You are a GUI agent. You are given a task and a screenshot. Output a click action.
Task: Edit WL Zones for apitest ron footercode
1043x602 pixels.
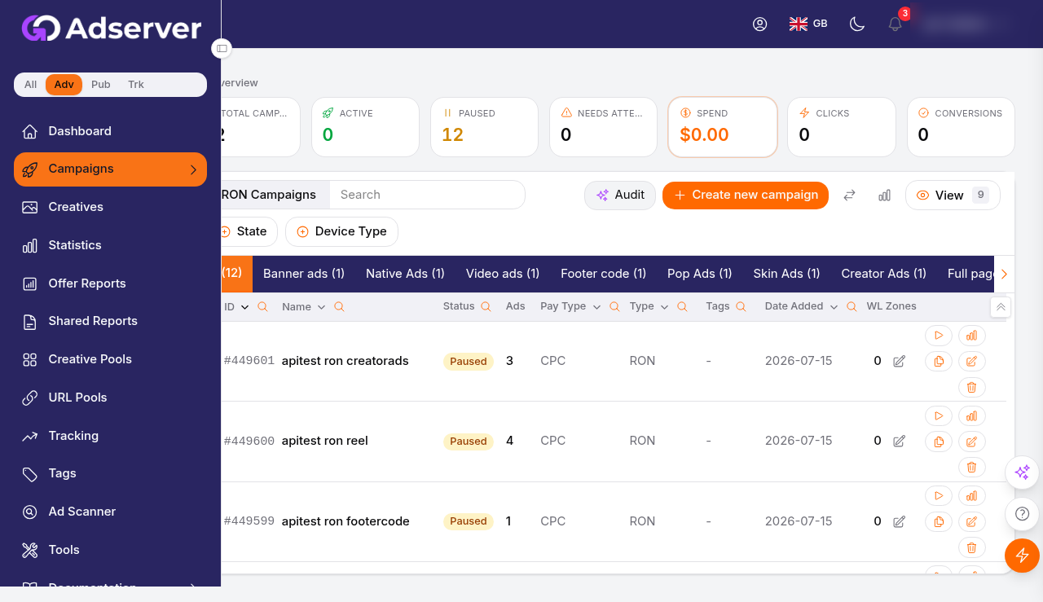[900, 521]
